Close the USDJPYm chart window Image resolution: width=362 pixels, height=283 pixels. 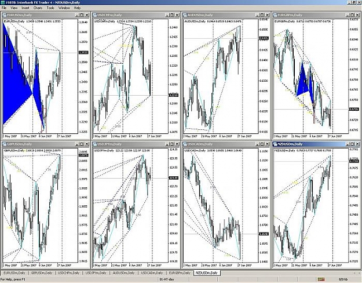click(x=177, y=144)
